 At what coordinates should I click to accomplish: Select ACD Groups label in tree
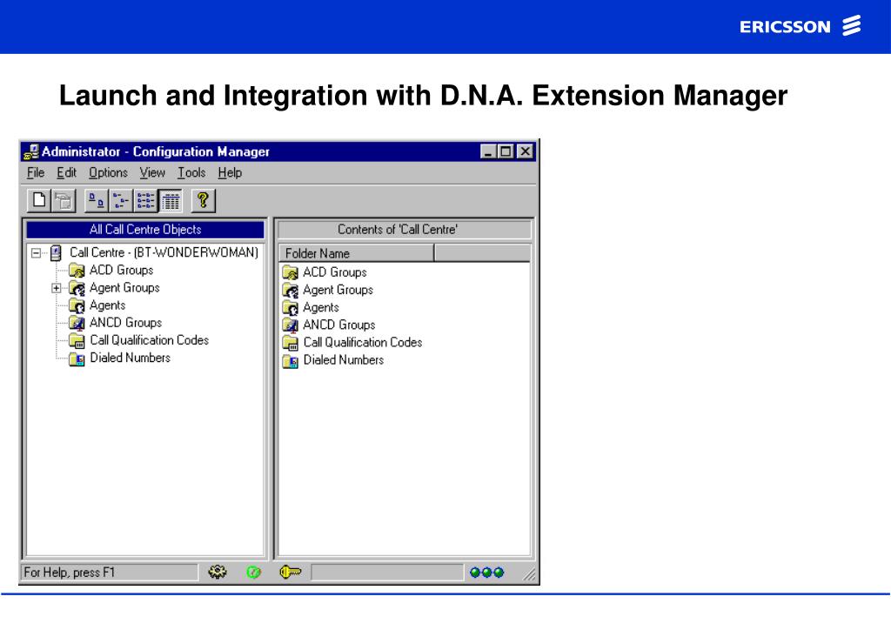coord(122,270)
